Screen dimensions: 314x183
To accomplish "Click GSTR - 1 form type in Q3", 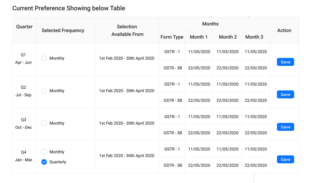I will click(172, 117).
